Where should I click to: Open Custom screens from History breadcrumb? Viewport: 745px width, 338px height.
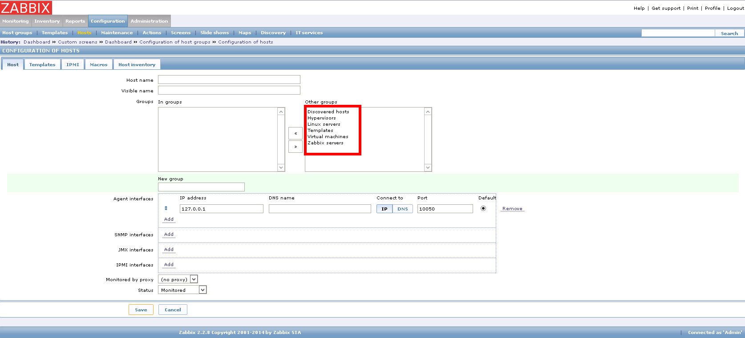77,42
